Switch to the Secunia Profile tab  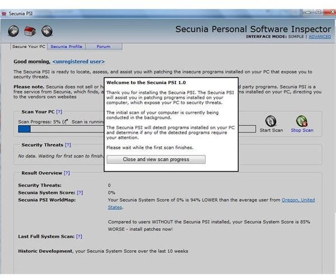click(66, 46)
